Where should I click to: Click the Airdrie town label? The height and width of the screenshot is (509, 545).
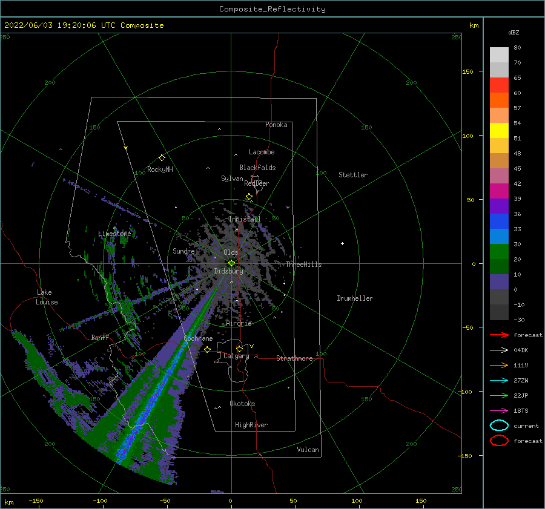click(239, 323)
